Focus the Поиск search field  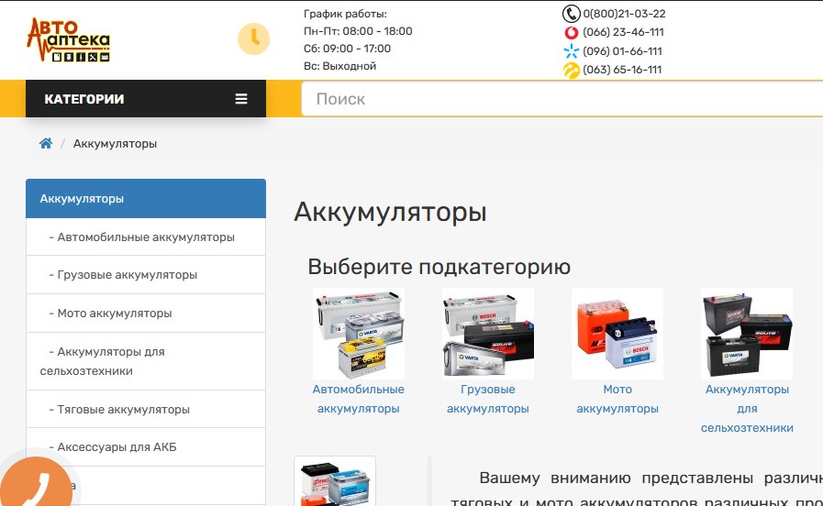[x=562, y=99]
